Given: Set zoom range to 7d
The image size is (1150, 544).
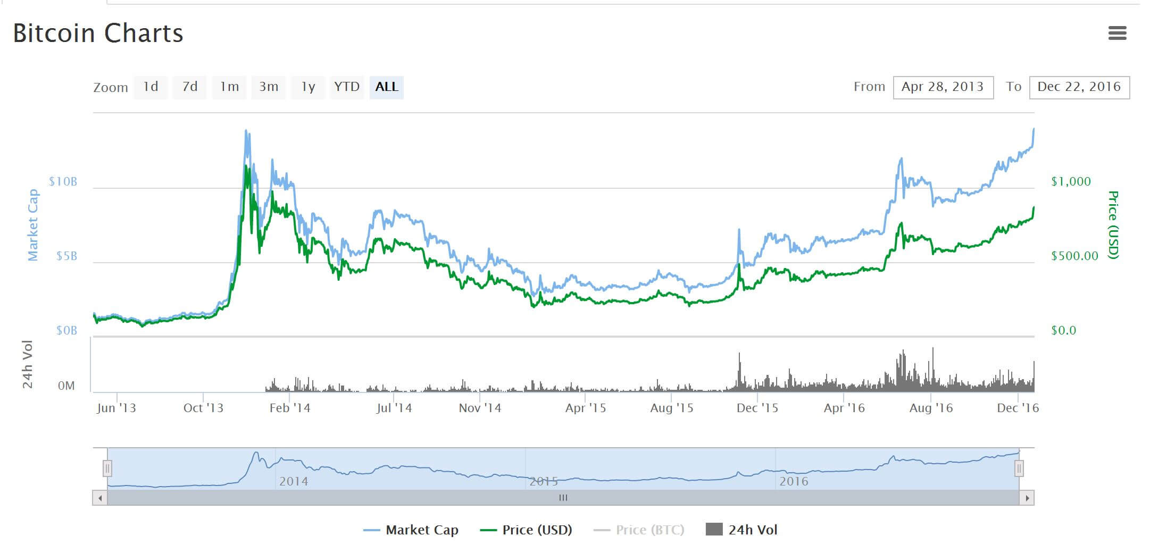Looking at the screenshot, I should (x=190, y=87).
